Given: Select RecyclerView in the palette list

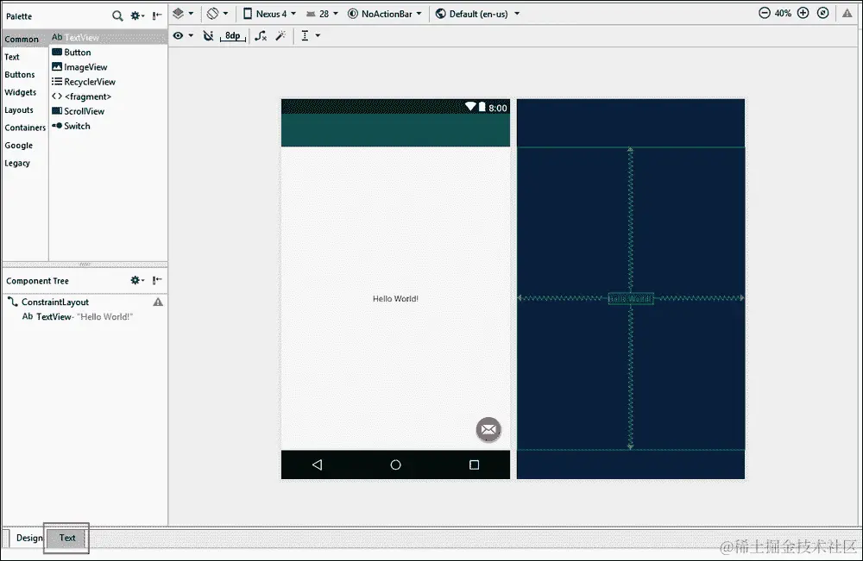Looking at the screenshot, I should (109, 82).
